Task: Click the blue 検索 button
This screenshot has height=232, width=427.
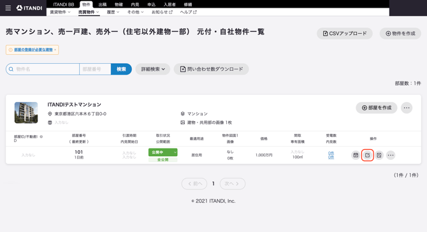Action: click(121, 69)
